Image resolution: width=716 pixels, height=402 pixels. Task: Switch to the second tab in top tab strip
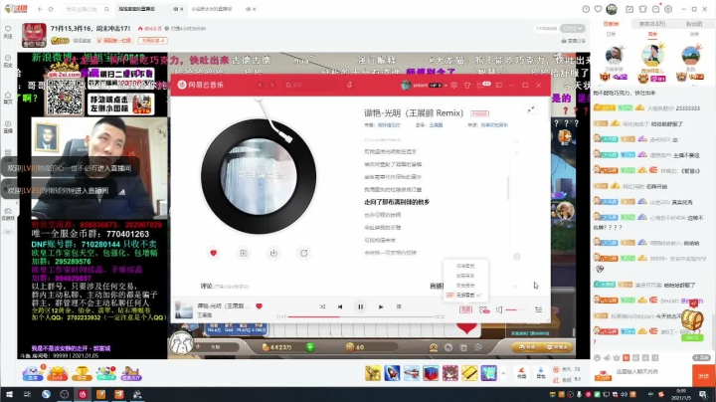(x=224, y=9)
